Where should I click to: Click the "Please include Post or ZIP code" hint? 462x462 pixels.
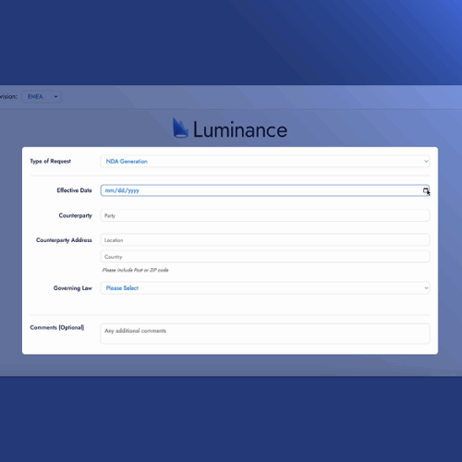(x=136, y=270)
